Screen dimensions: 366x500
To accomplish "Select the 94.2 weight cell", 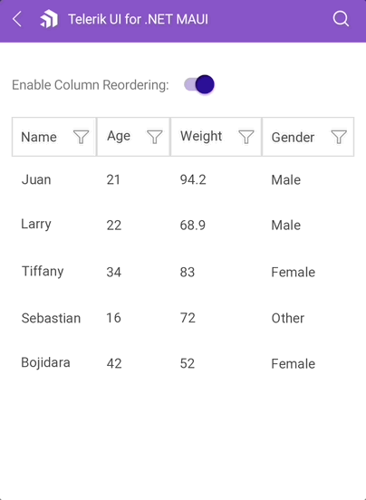I will [x=193, y=180].
